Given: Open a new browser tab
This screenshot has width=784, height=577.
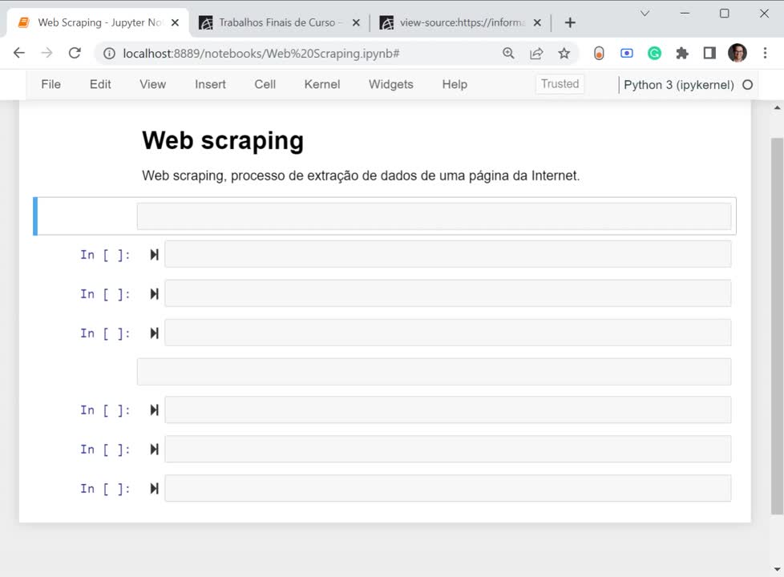Looking at the screenshot, I should (570, 23).
